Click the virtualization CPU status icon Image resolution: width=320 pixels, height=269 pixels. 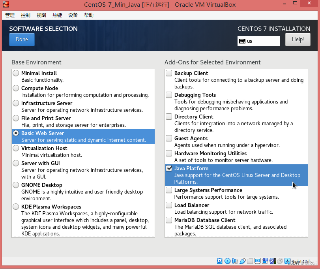pos(273,261)
